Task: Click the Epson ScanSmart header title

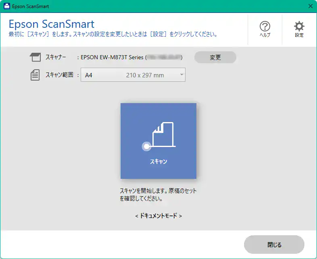Action: 51,23
